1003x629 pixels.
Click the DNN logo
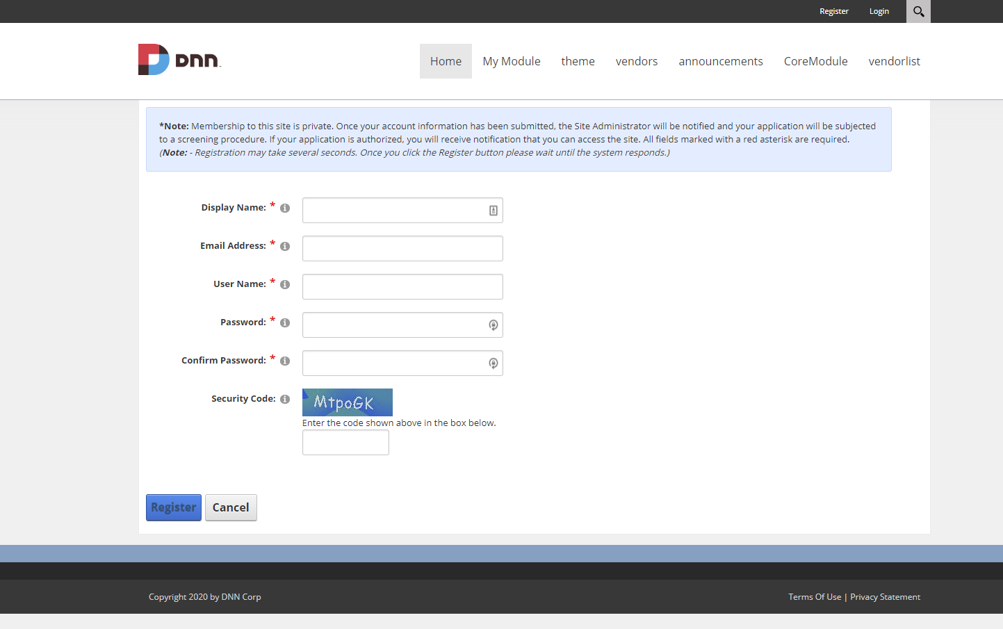[179, 60]
